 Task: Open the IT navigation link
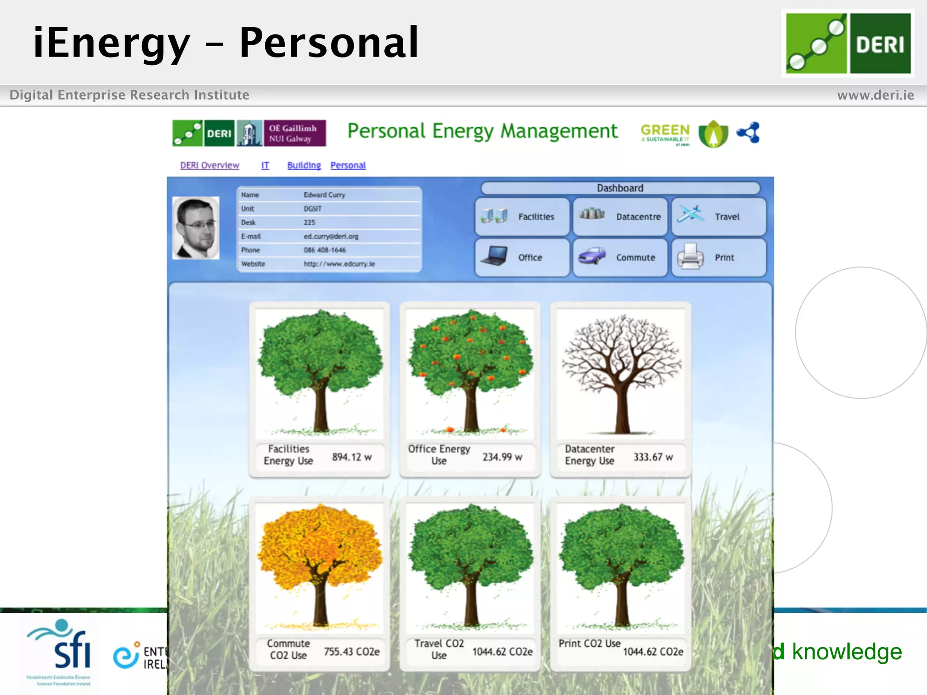(265, 166)
